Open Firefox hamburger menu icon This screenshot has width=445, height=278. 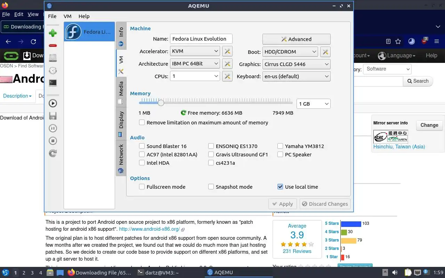437,41
